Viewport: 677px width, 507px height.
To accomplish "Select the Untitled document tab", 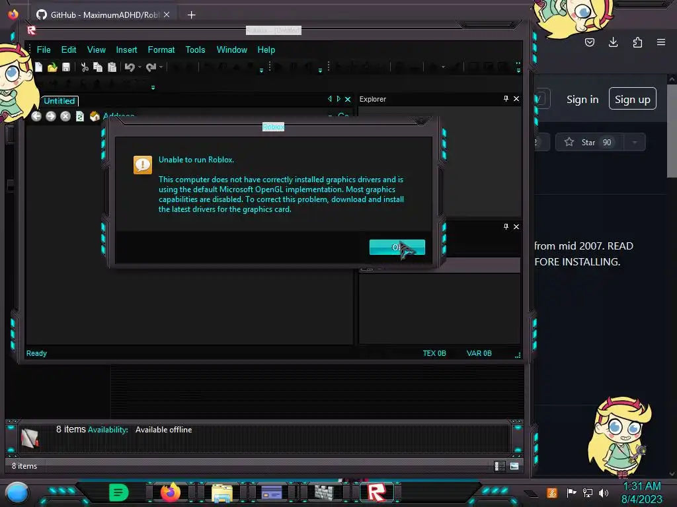I will click(x=60, y=101).
